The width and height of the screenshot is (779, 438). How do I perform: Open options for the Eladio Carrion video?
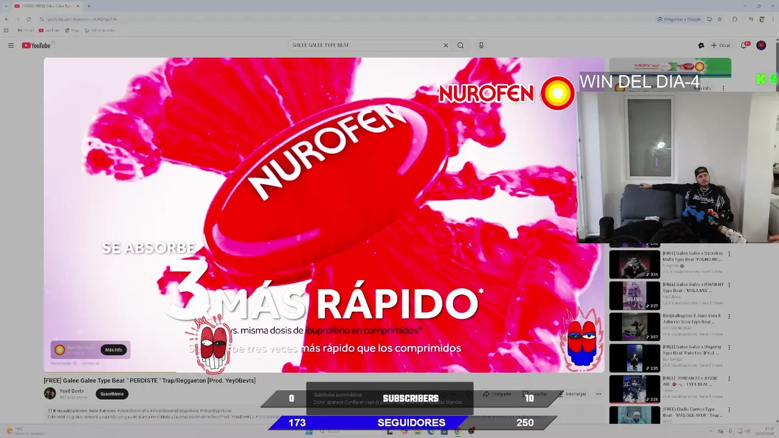729,410
